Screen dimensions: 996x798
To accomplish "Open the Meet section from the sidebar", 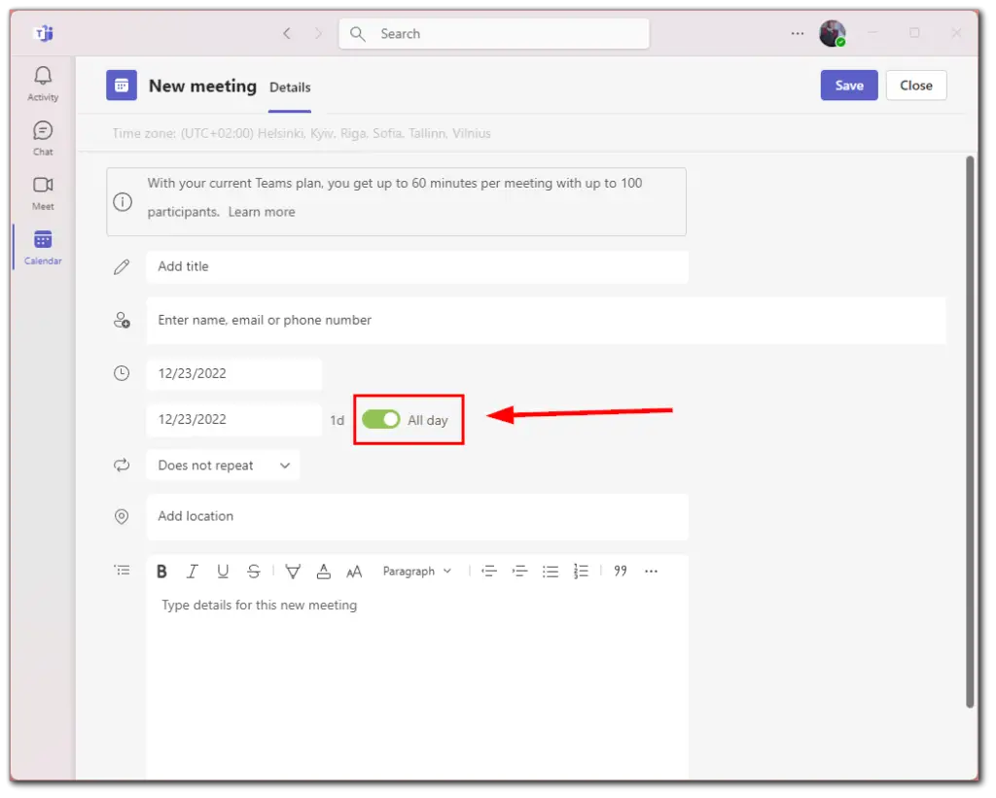I will pos(42,192).
